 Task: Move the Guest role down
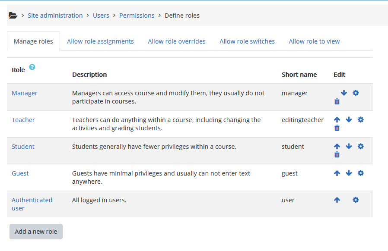(349, 173)
